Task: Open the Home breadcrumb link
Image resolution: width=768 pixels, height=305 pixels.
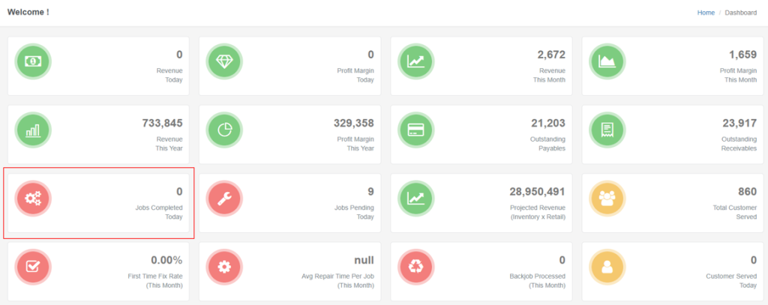Action: 706,13
